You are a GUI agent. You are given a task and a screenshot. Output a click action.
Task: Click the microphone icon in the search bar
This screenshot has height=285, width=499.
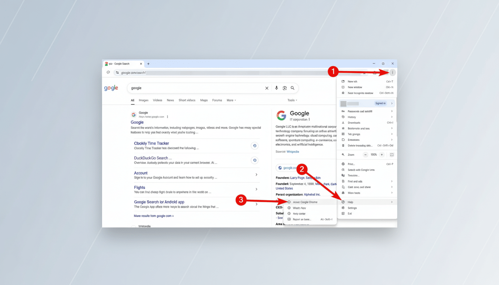pyautogui.click(x=277, y=88)
